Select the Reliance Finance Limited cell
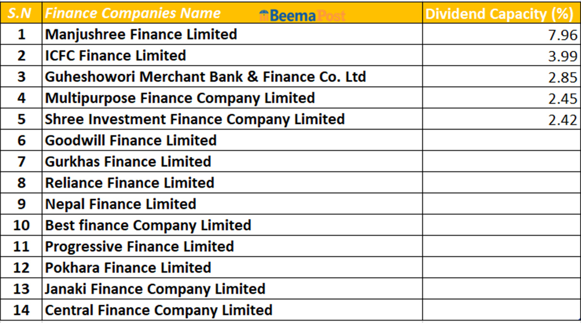Viewport: 581px width, 323px height. [129, 183]
